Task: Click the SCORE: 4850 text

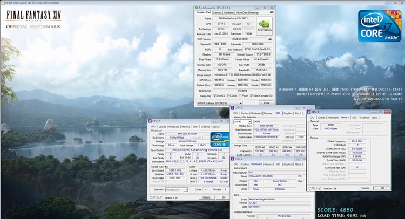Action: (x=335, y=210)
